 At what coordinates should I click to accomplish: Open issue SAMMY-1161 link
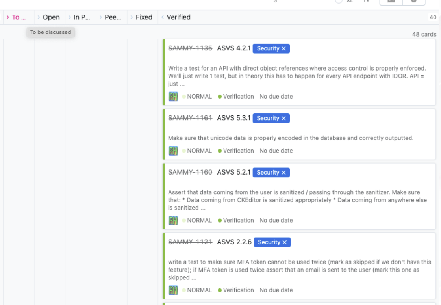coord(190,118)
